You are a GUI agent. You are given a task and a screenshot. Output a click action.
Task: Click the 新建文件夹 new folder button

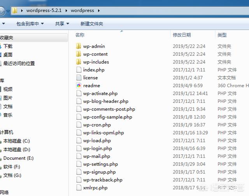coord(91,24)
